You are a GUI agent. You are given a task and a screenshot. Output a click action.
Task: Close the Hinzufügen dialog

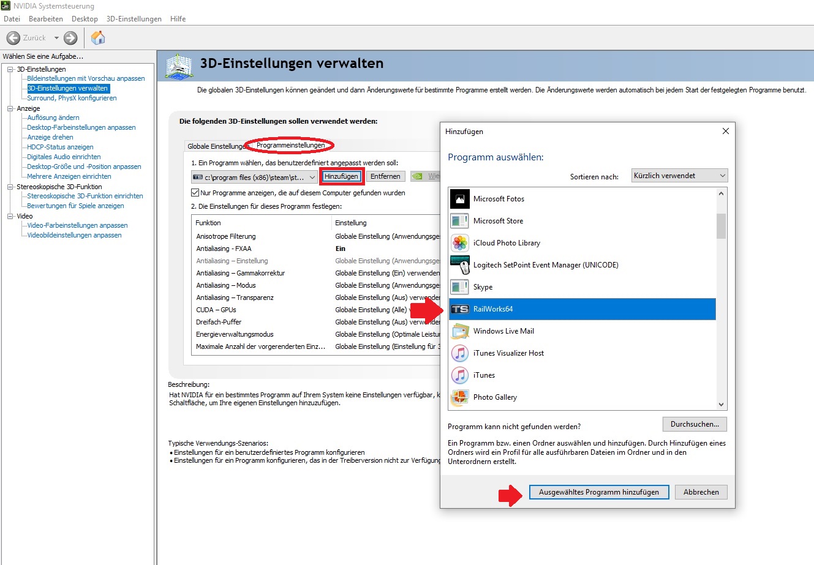pos(726,131)
